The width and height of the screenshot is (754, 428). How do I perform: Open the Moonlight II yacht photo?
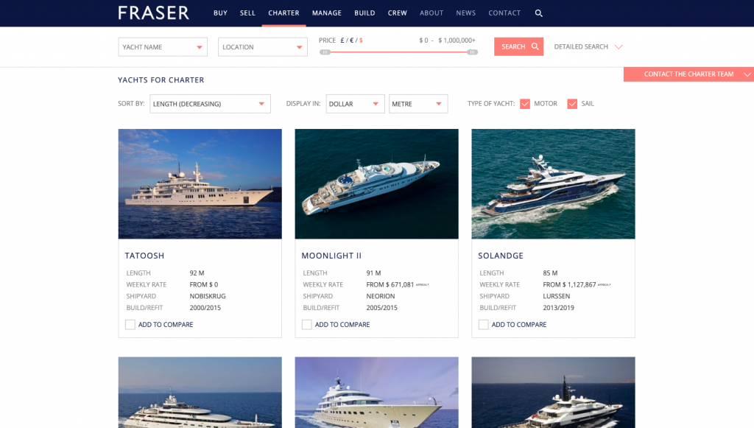[x=376, y=183]
